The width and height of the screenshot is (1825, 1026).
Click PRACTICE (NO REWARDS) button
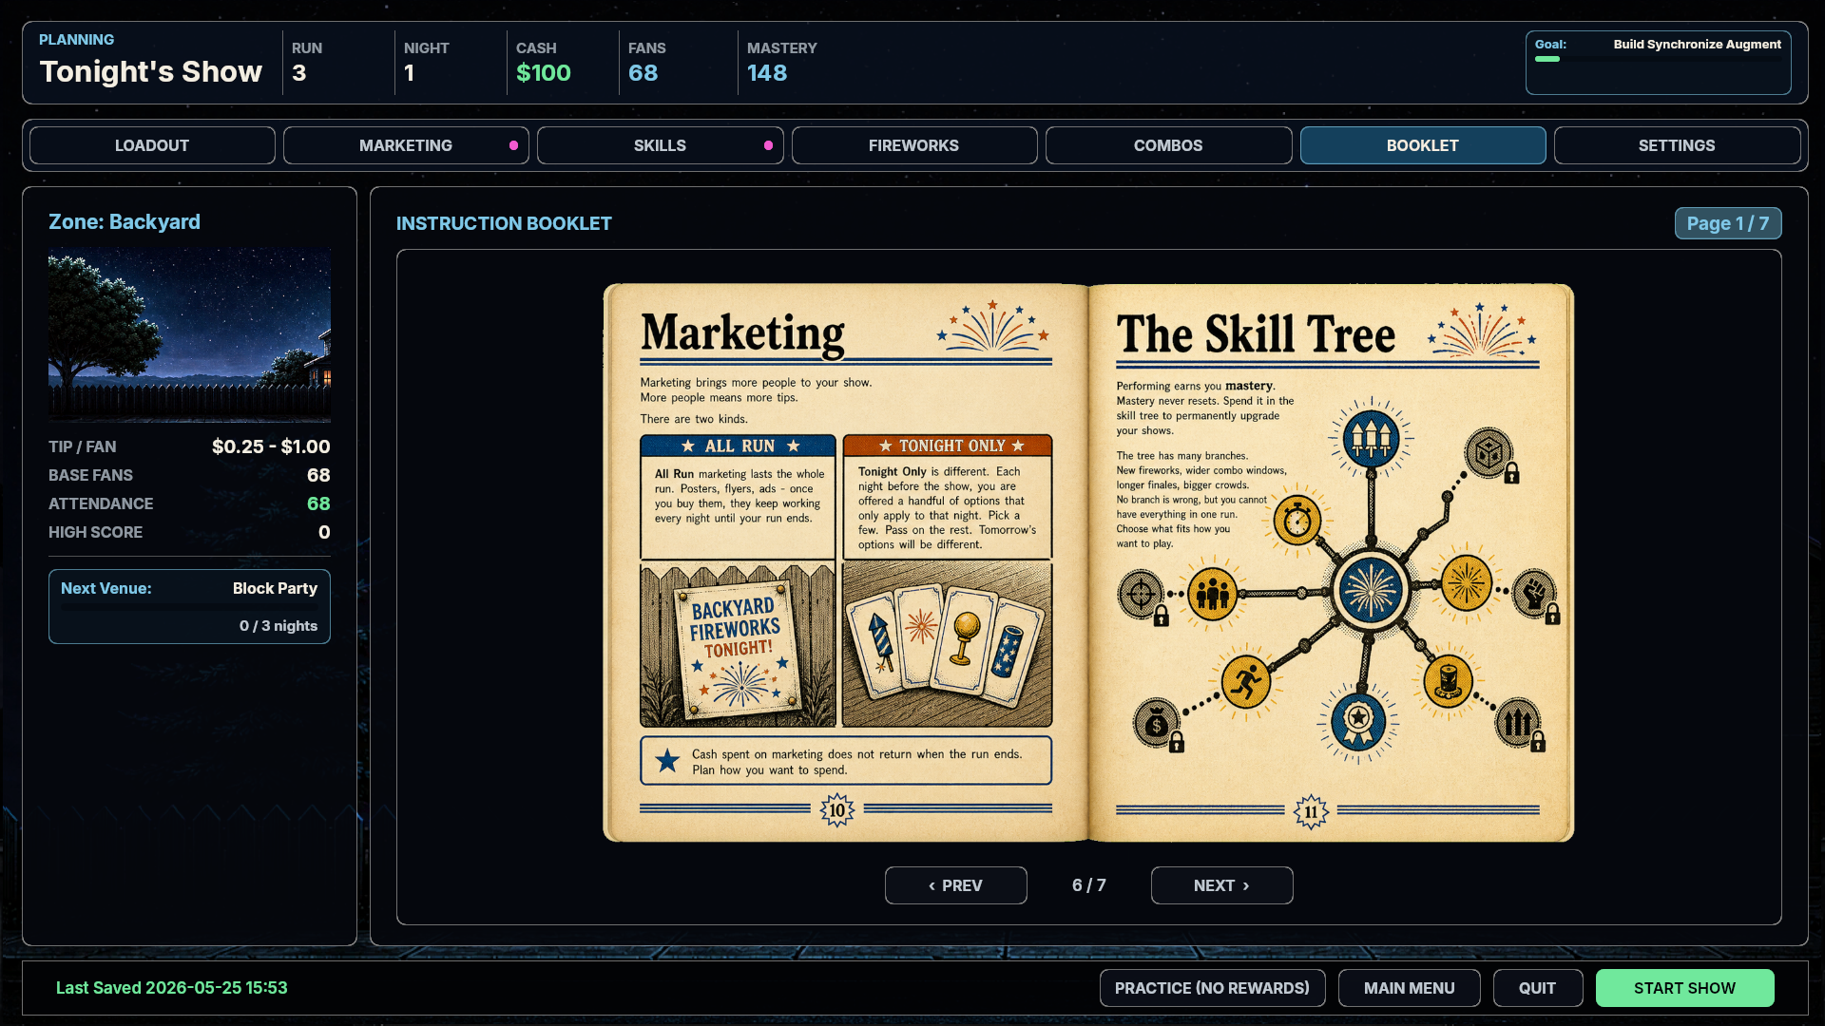click(x=1212, y=988)
